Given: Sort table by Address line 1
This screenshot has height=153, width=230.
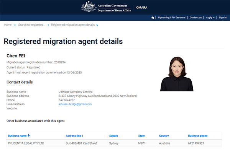Looking at the screenshot, I should (x=74, y=136).
